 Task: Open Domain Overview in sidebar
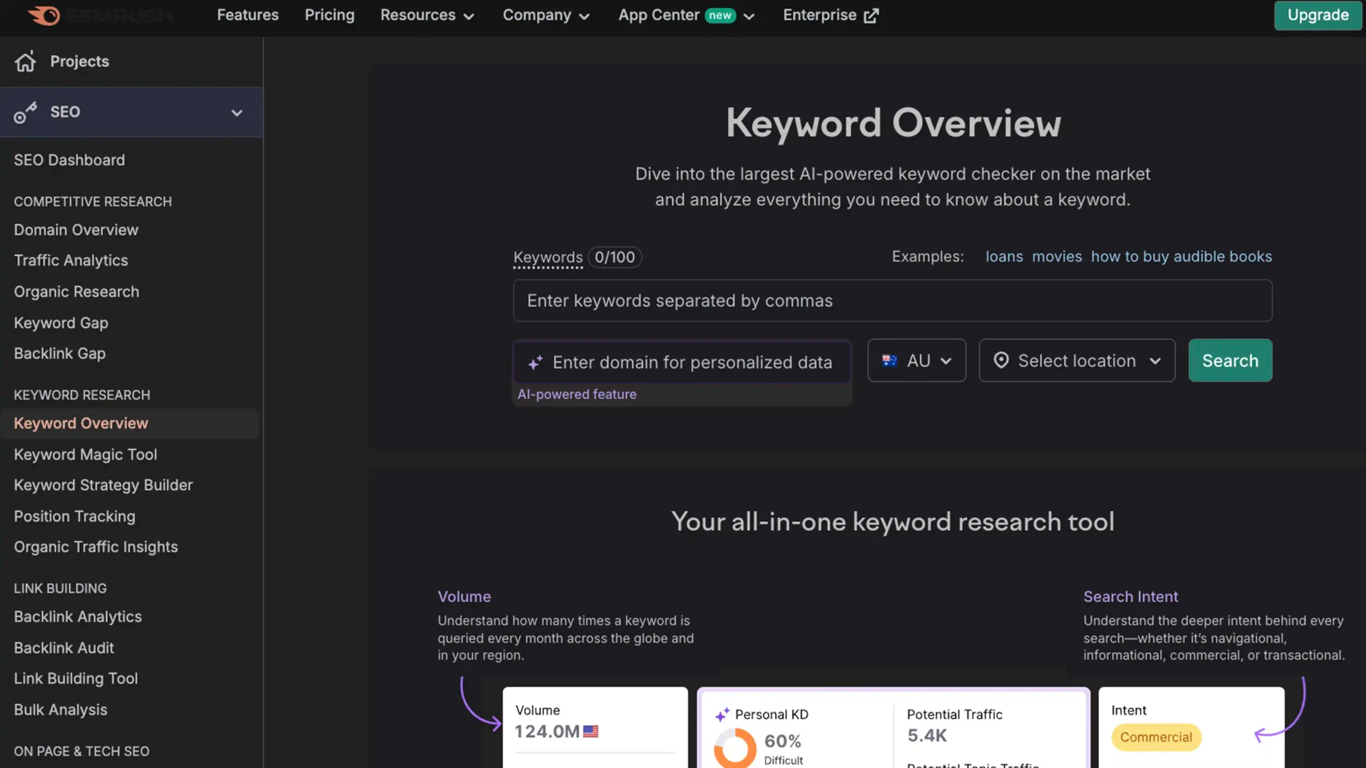coord(76,230)
